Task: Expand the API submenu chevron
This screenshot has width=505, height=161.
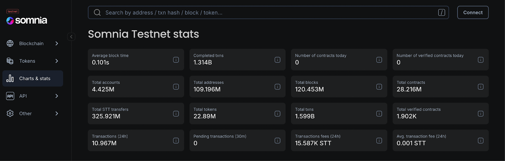Action: point(57,96)
